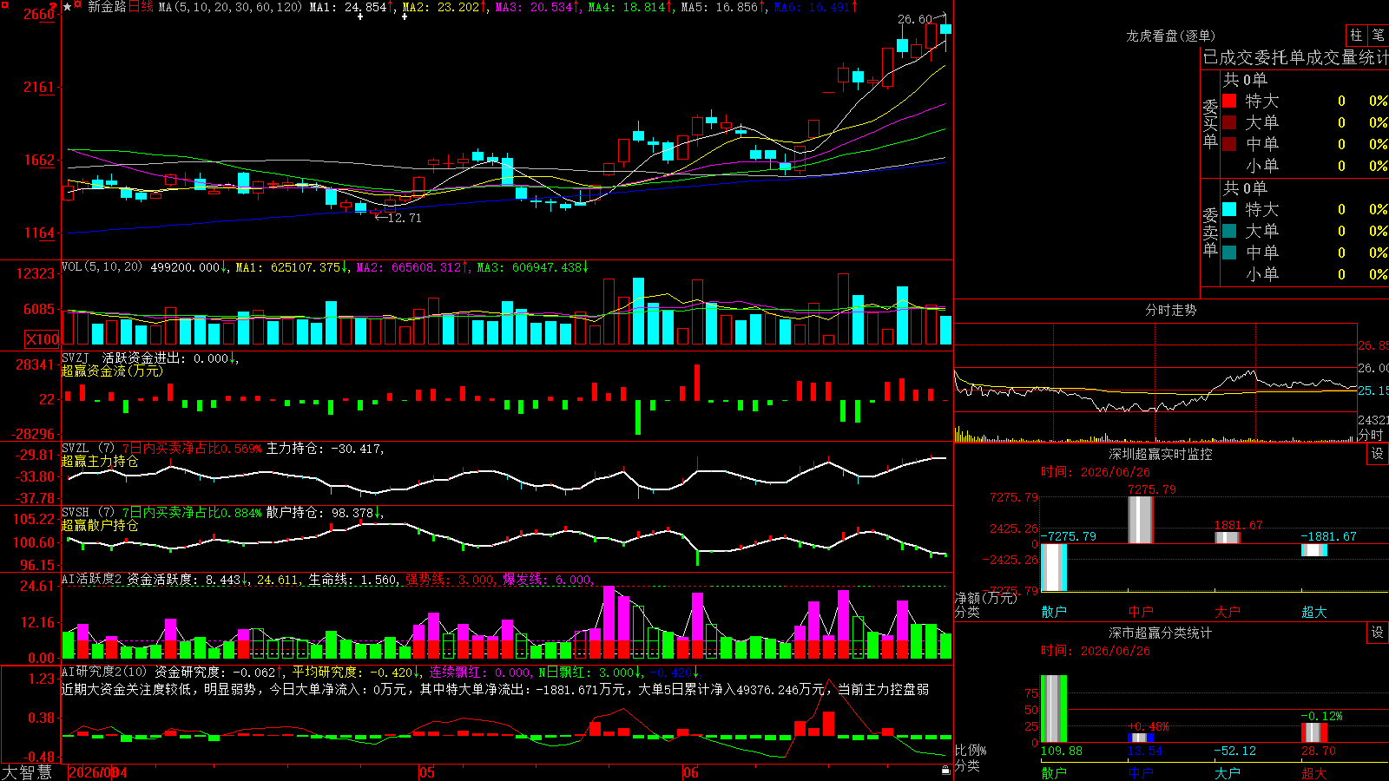Click the cyan 特大 sell-order color swatch
This screenshot has width=1389, height=781.
coord(1229,209)
